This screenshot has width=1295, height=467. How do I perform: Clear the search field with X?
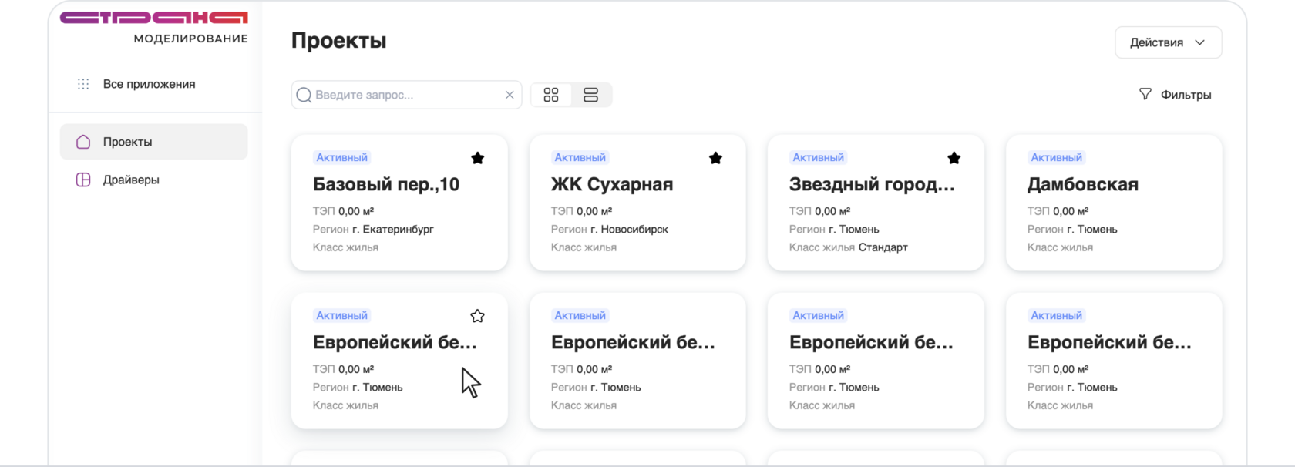[510, 95]
